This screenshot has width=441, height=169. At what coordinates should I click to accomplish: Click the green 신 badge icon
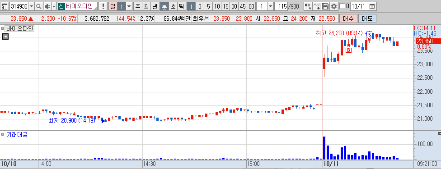click(61, 6)
